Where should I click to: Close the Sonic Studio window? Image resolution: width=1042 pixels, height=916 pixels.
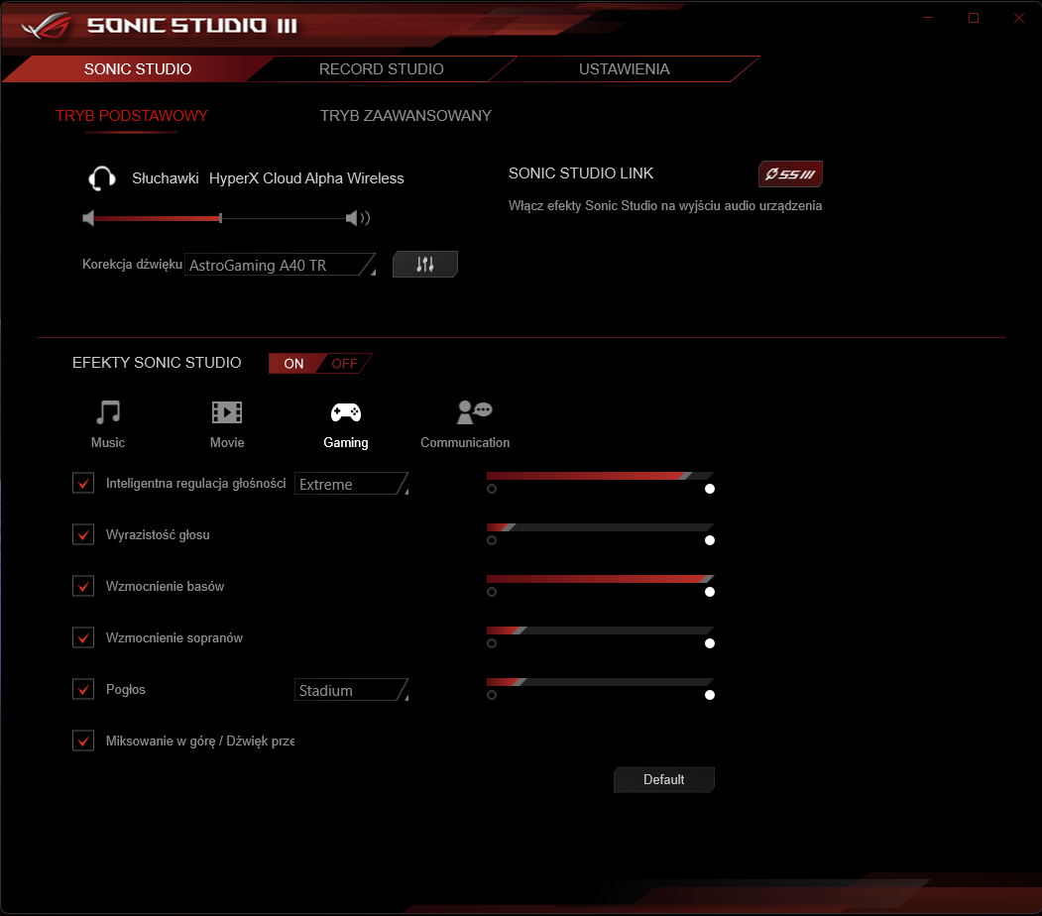(1019, 18)
